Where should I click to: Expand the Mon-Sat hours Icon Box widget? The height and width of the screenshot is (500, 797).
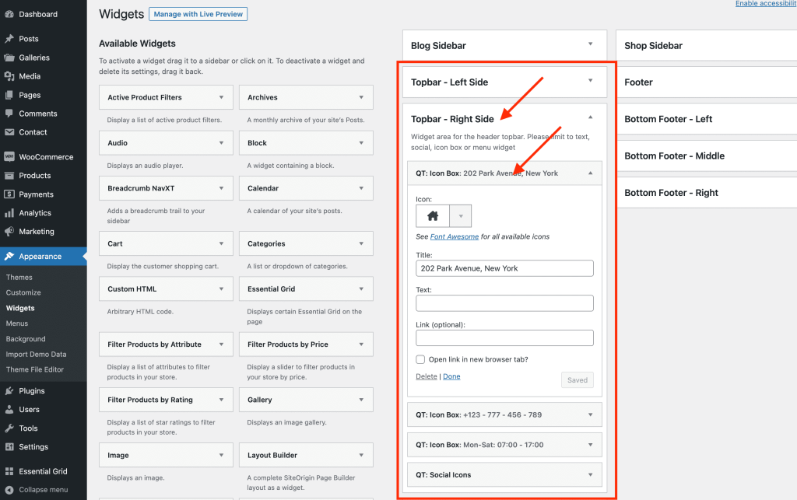point(590,445)
